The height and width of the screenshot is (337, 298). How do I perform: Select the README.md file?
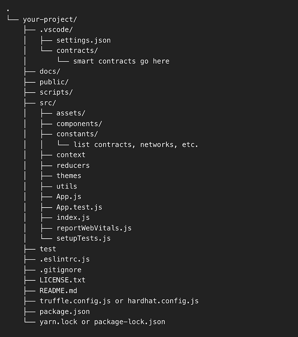pos(58,291)
